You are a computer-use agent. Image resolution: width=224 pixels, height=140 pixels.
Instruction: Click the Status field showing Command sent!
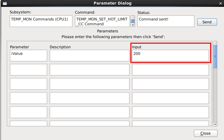[x=166, y=21]
